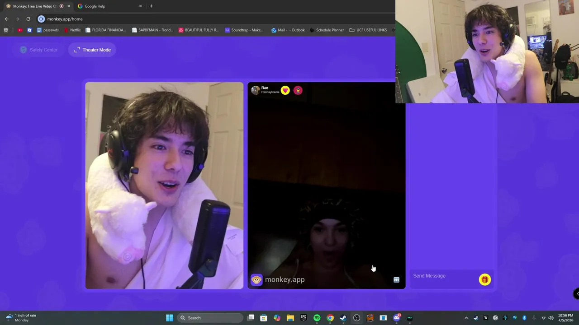Open the volume speaker tray icon
This screenshot has height=325, width=579.
click(551, 318)
